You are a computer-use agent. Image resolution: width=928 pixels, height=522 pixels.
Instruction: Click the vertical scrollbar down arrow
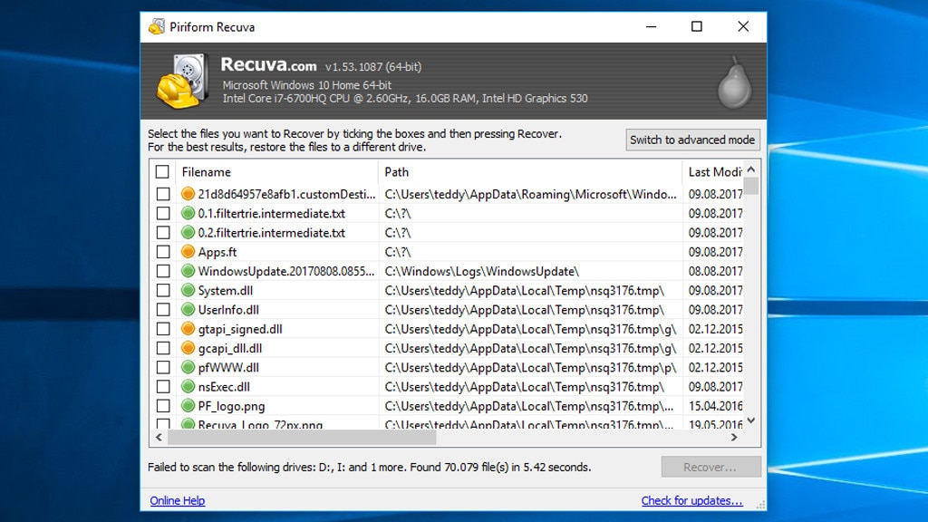click(x=751, y=420)
